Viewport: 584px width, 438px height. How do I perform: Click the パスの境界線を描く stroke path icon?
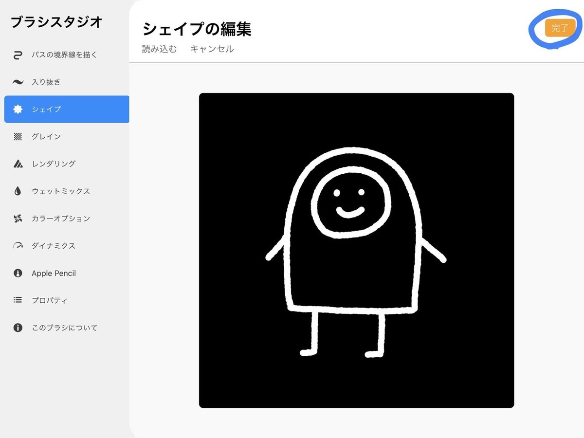point(18,55)
